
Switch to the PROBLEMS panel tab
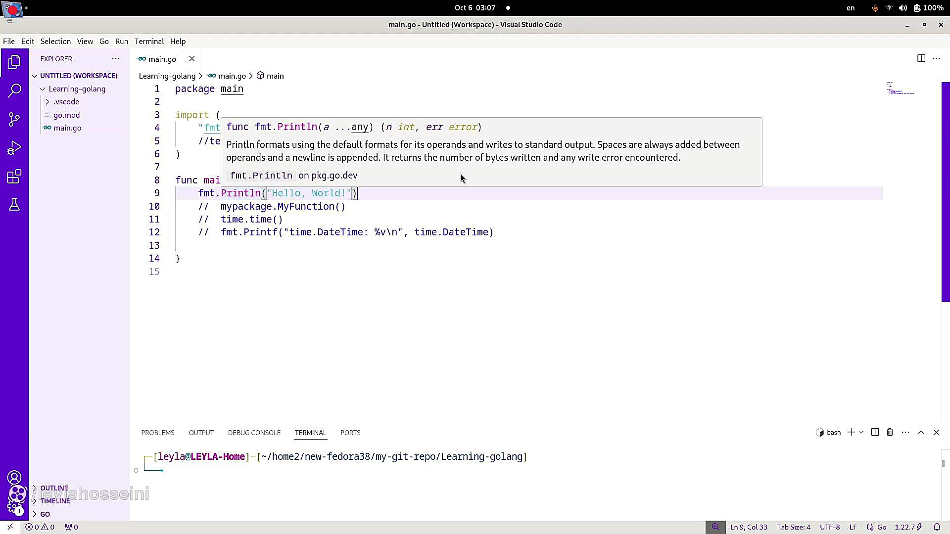pos(158,433)
